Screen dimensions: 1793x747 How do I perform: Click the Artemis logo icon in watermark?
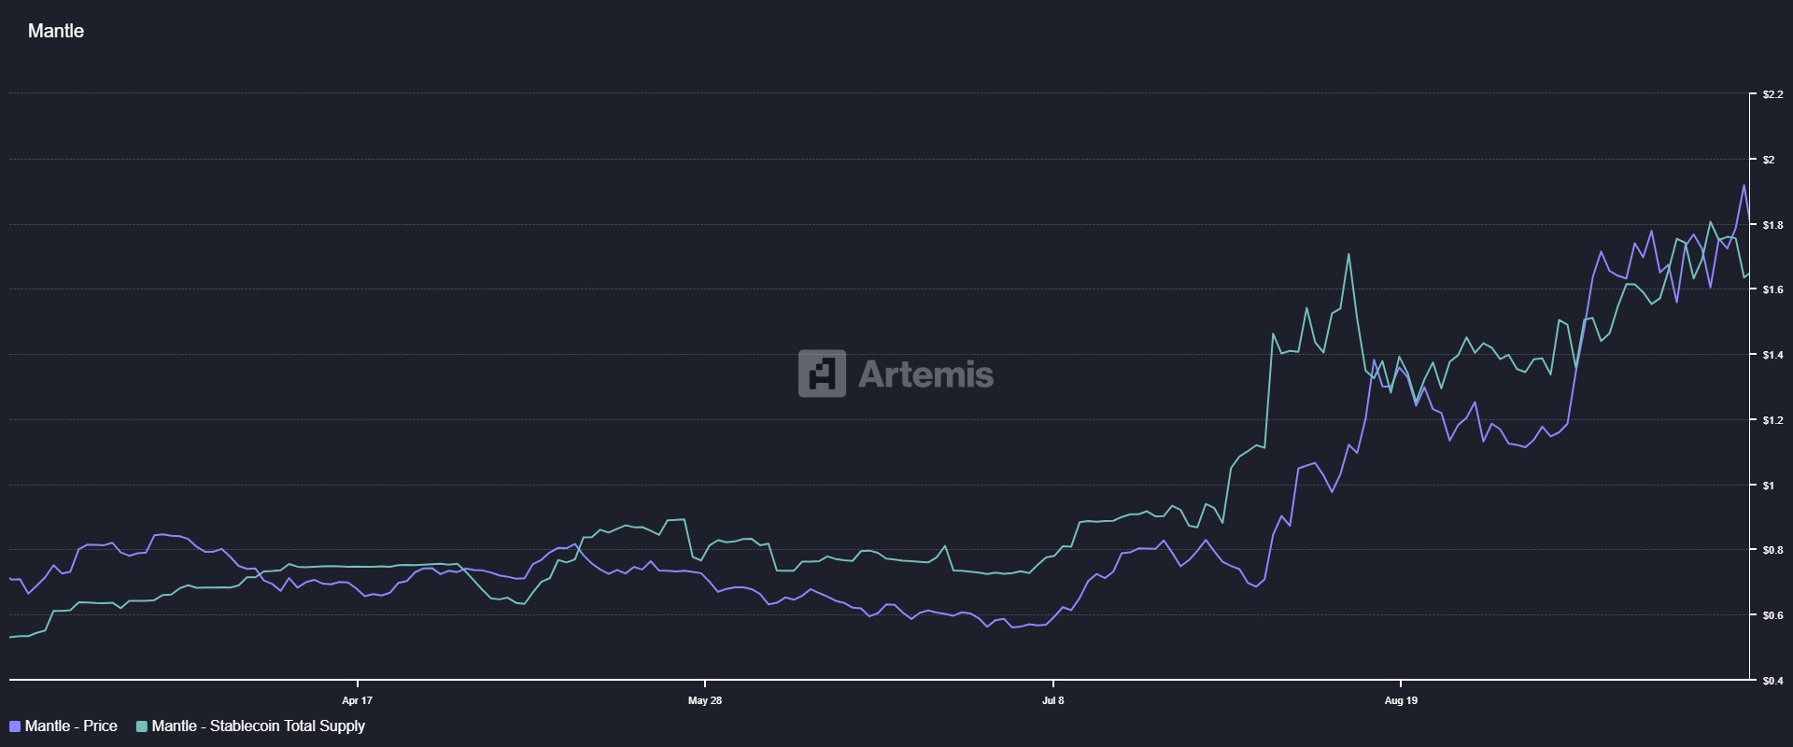click(x=822, y=373)
